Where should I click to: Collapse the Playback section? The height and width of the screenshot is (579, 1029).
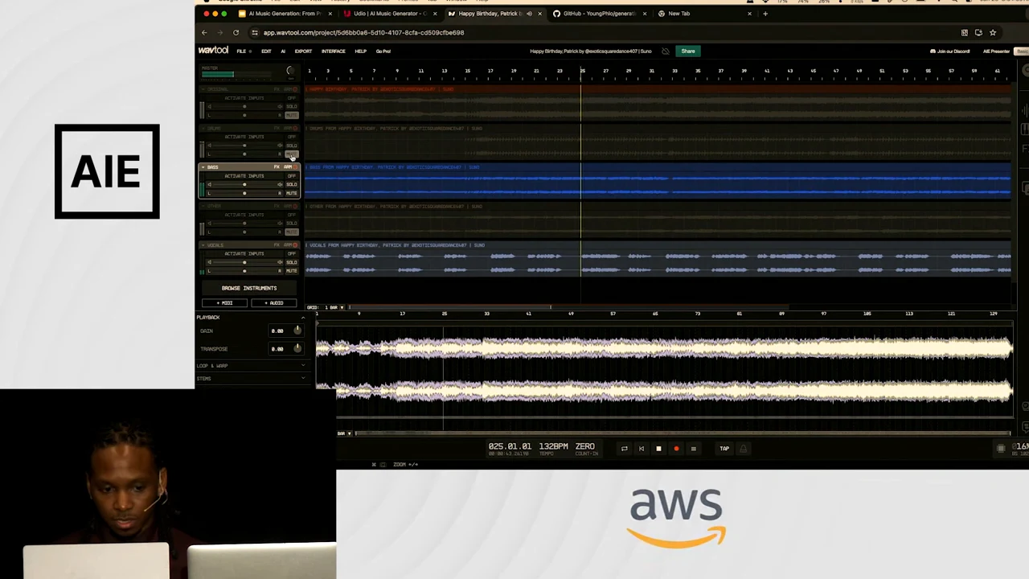click(x=303, y=318)
